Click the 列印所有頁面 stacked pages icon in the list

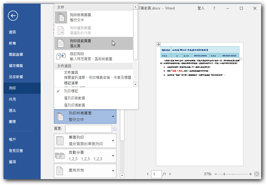point(61,17)
